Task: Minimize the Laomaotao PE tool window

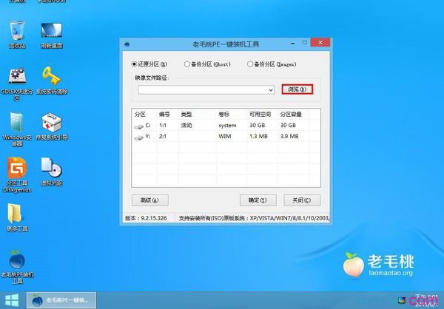Action: (293, 44)
